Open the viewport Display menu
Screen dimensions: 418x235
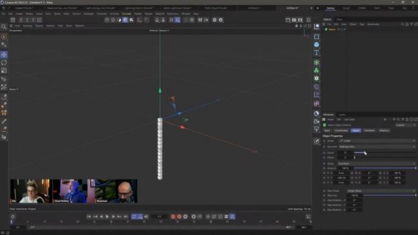tap(39, 26)
